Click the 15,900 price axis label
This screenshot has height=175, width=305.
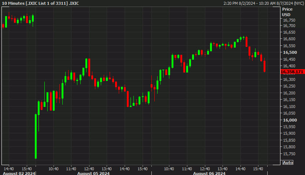coord(289,133)
